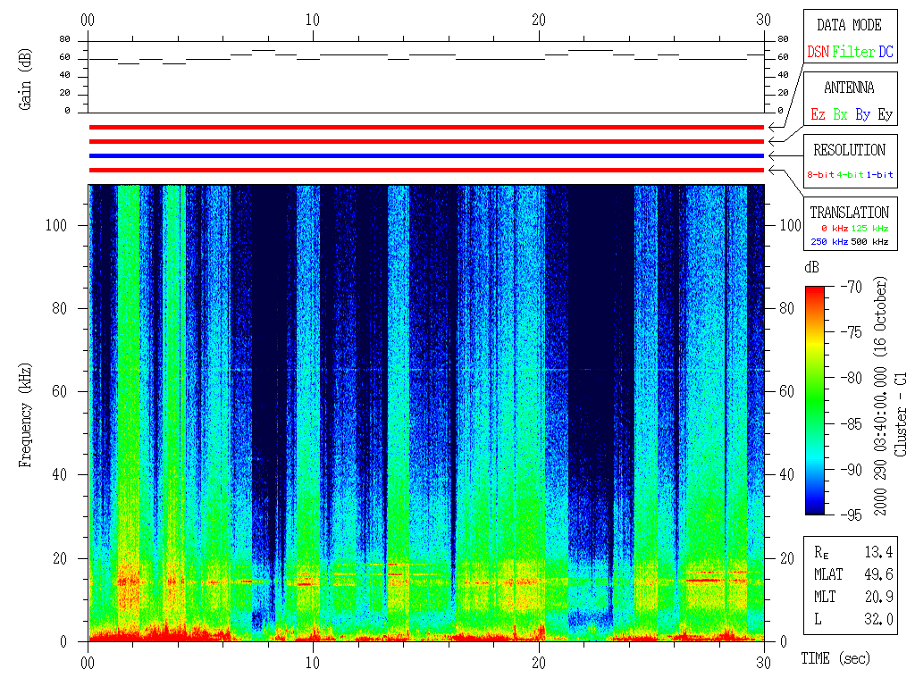Image resolution: width=915 pixels, height=686 pixels.
Task: Select the L value 32.0
Action: coord(878,619)
